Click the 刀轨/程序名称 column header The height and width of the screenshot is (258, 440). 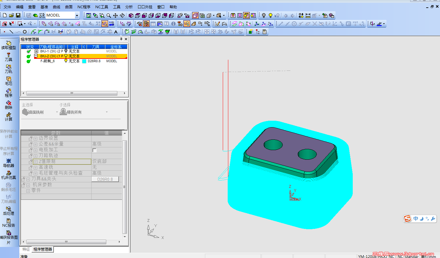(51, 47)
